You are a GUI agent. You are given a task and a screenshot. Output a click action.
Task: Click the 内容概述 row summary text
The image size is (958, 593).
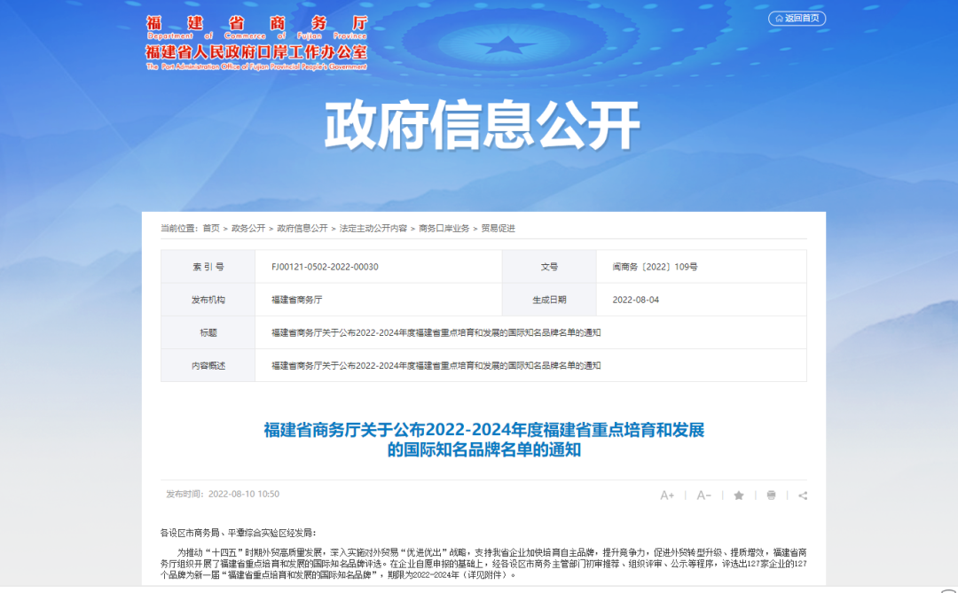click(x=436, y=366)
